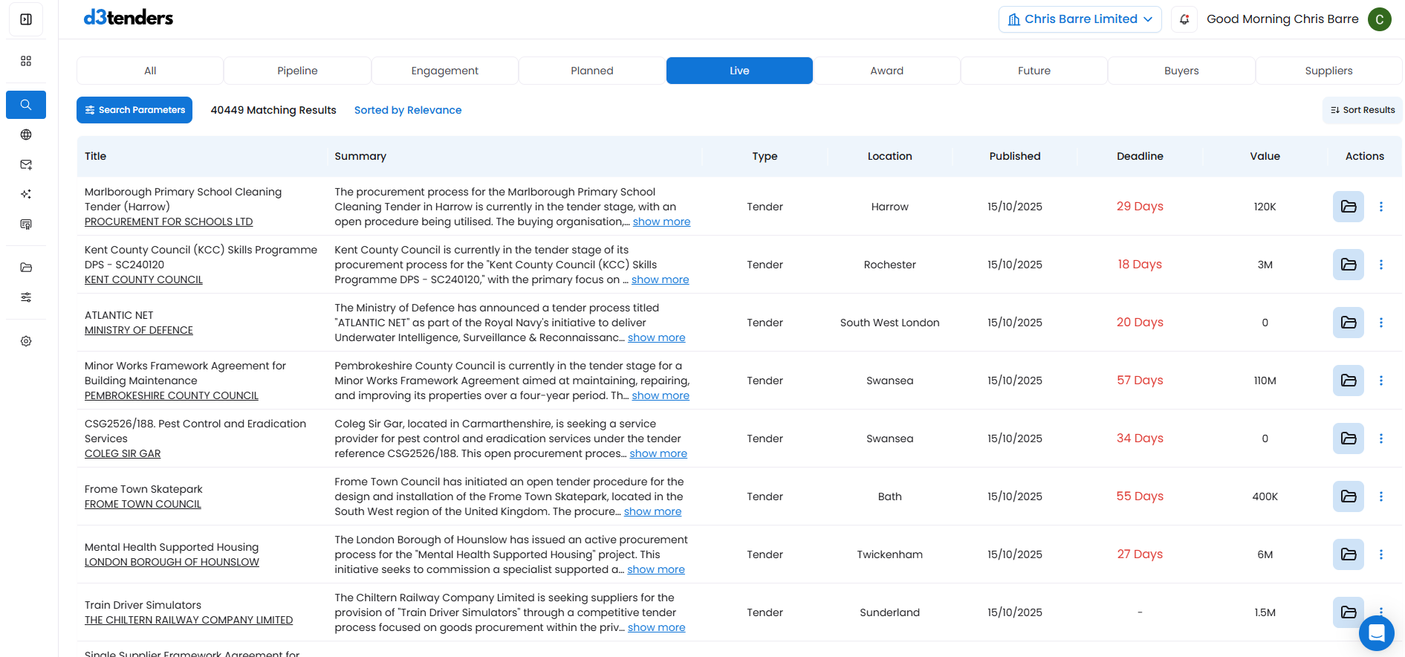Click the notification bell icon
The image size is (1405, 657).
(1184, 19)
